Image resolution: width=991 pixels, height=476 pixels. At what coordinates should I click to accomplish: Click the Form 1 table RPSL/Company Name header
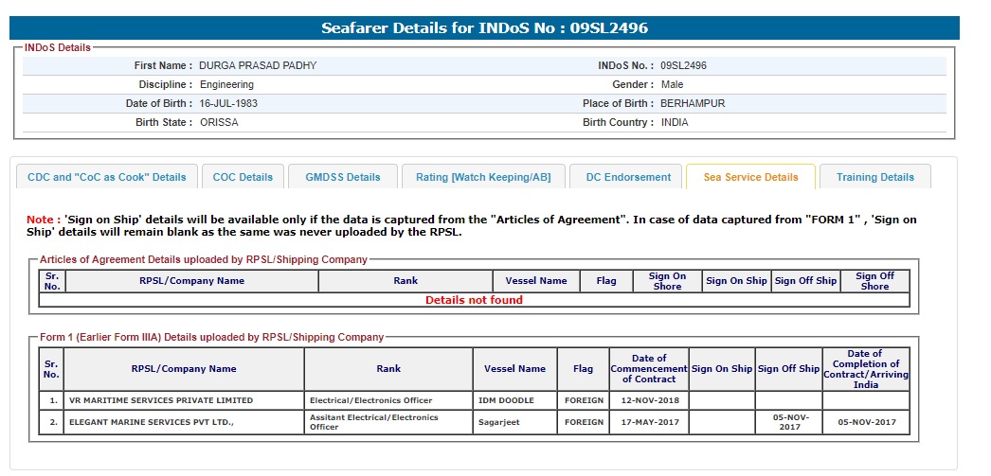(184, 369)
